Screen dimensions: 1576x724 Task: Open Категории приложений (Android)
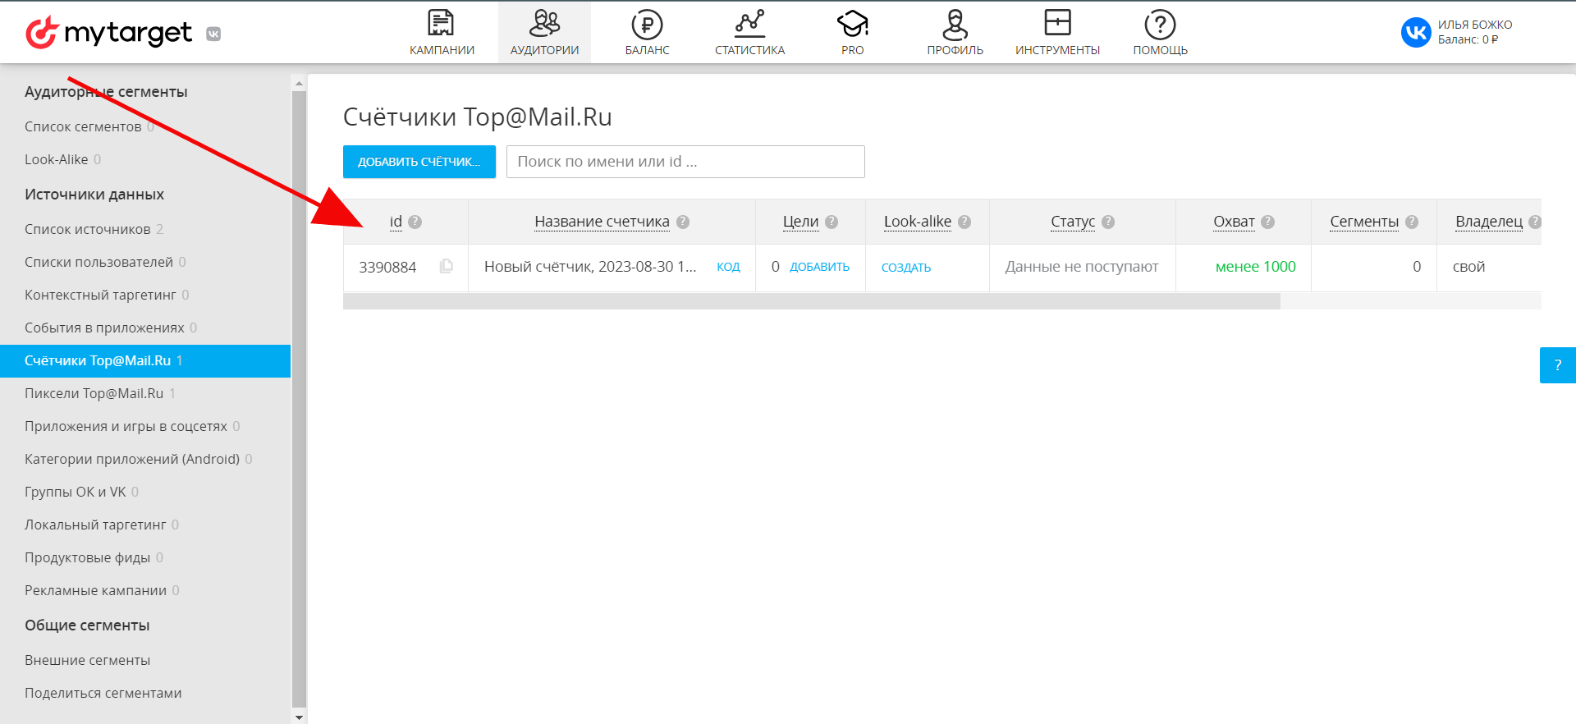(x=132, y=459)
